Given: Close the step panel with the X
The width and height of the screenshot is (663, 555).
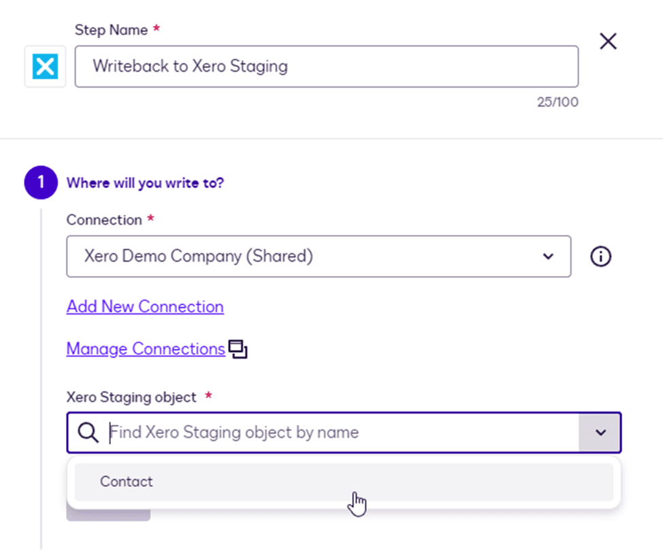Looking at the screenshot, I should click(608, 42).
